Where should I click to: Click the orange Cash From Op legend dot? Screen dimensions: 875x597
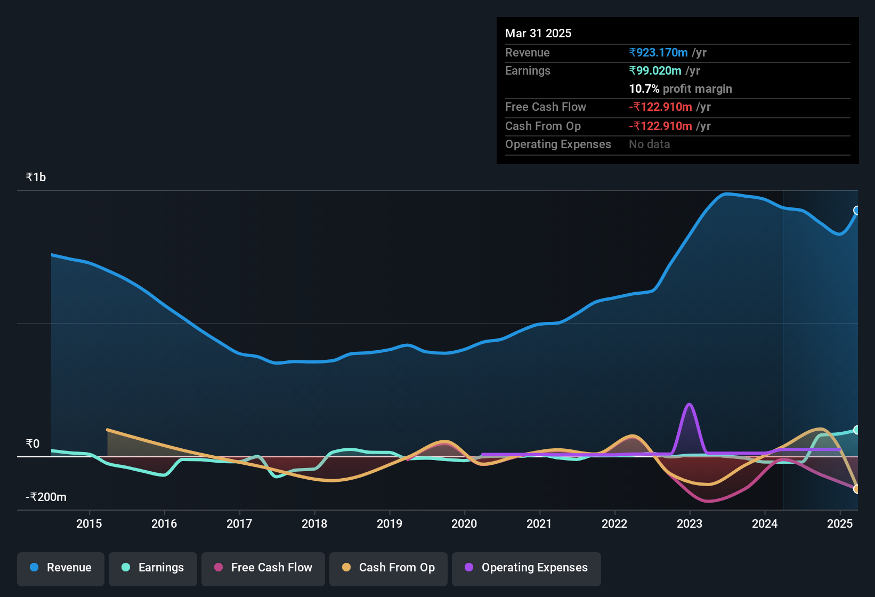(346, 568)
